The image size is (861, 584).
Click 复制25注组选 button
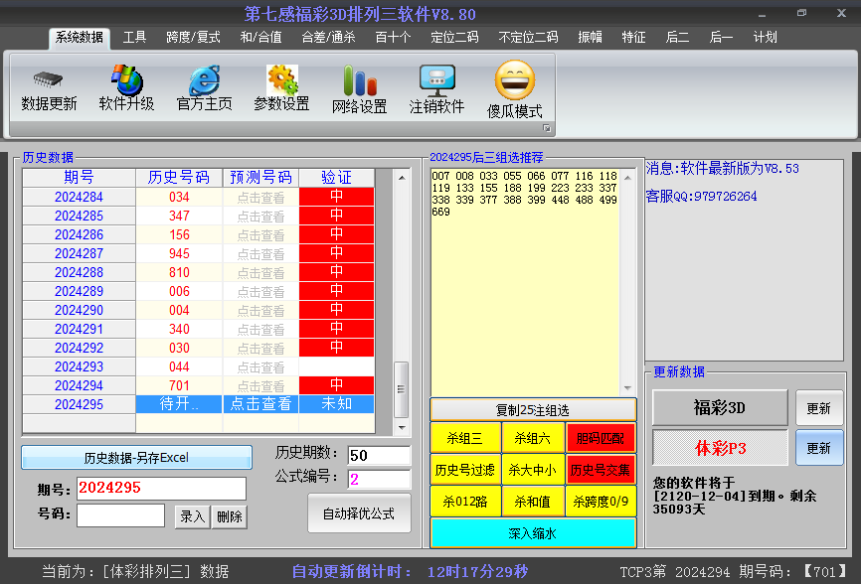pyautogui.click(x=533, y=409)
